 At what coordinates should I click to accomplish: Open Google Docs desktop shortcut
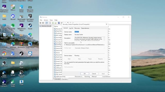[x=13, y=54]
